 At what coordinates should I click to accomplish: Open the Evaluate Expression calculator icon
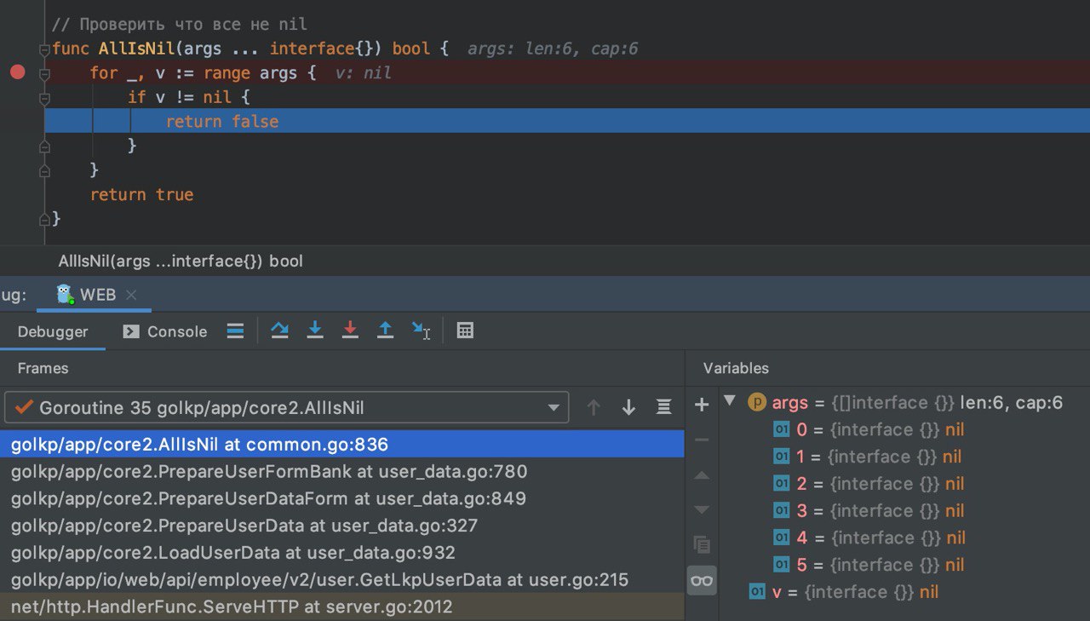coord(465,331)
